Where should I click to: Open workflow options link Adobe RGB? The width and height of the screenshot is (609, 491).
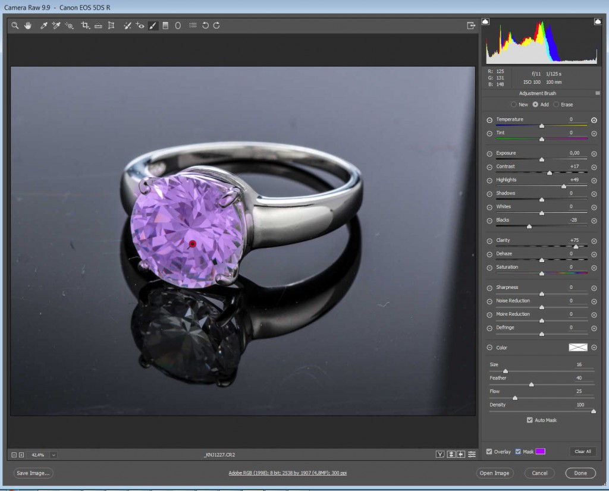[287, 473]
